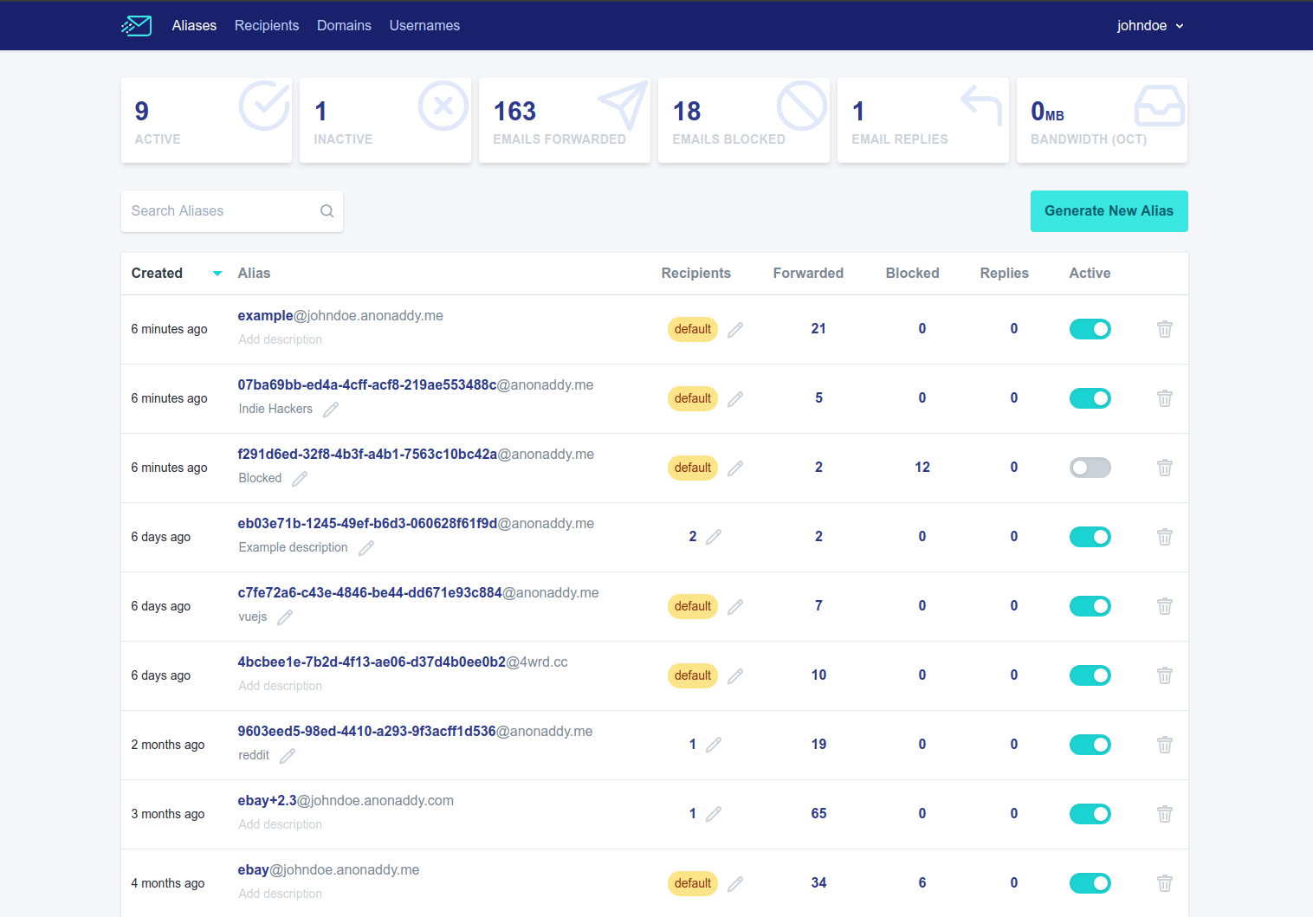Delete the Blocked alias with trash icon
1313x917 pixels.
coord(1164,468)
